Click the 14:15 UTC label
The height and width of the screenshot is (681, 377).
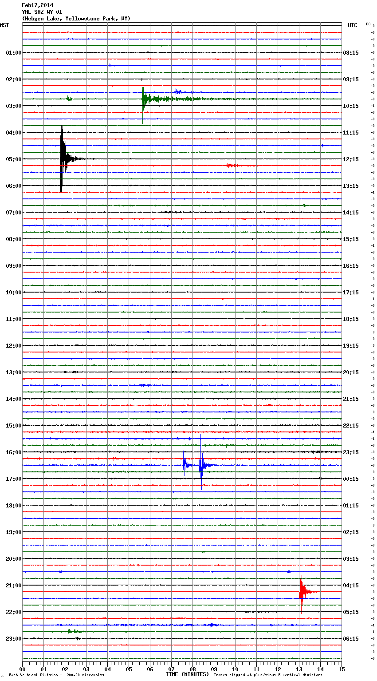pos(351,213)
